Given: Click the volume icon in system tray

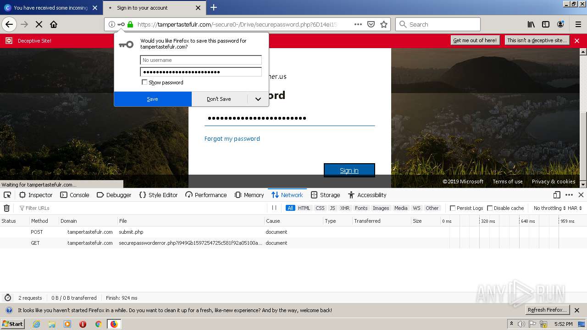Looking at the screenshot, I should tap(521, 324).
